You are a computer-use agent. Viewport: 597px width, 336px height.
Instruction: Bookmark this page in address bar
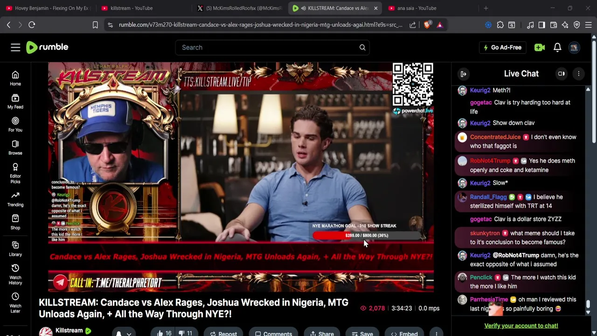pyautogui.click(x=95, y=25)
